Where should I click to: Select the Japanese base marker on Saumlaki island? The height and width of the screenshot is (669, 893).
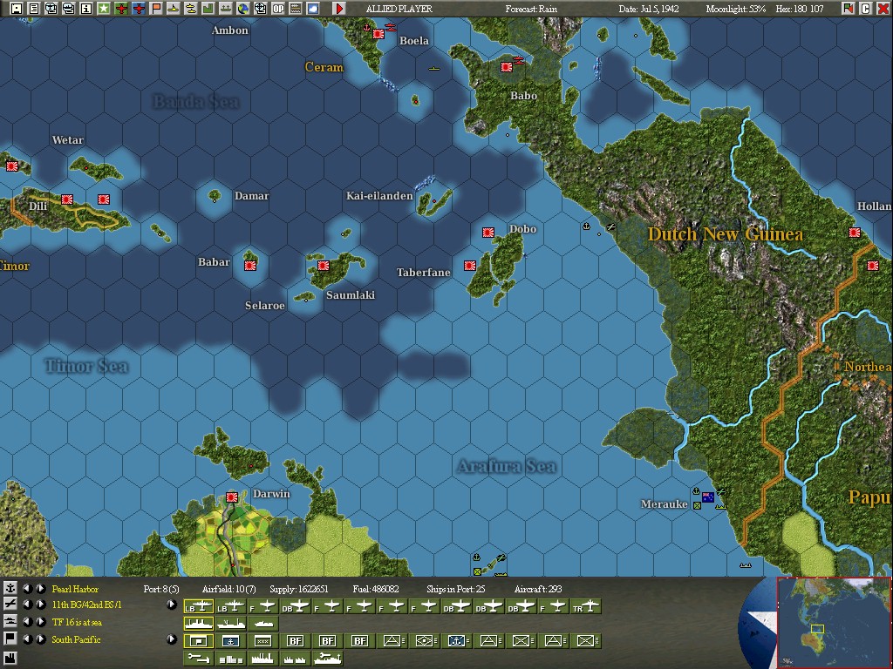click(324, 266)
